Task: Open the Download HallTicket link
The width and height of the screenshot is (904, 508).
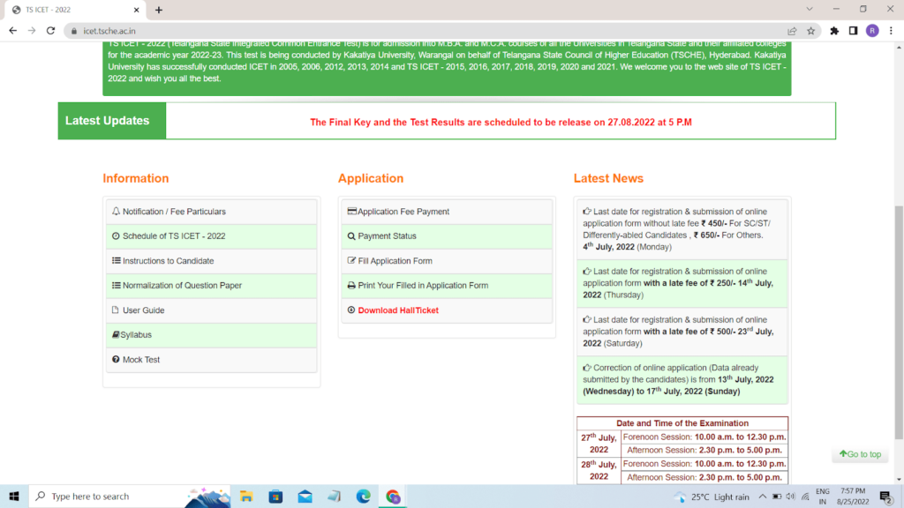Action: 397,310
